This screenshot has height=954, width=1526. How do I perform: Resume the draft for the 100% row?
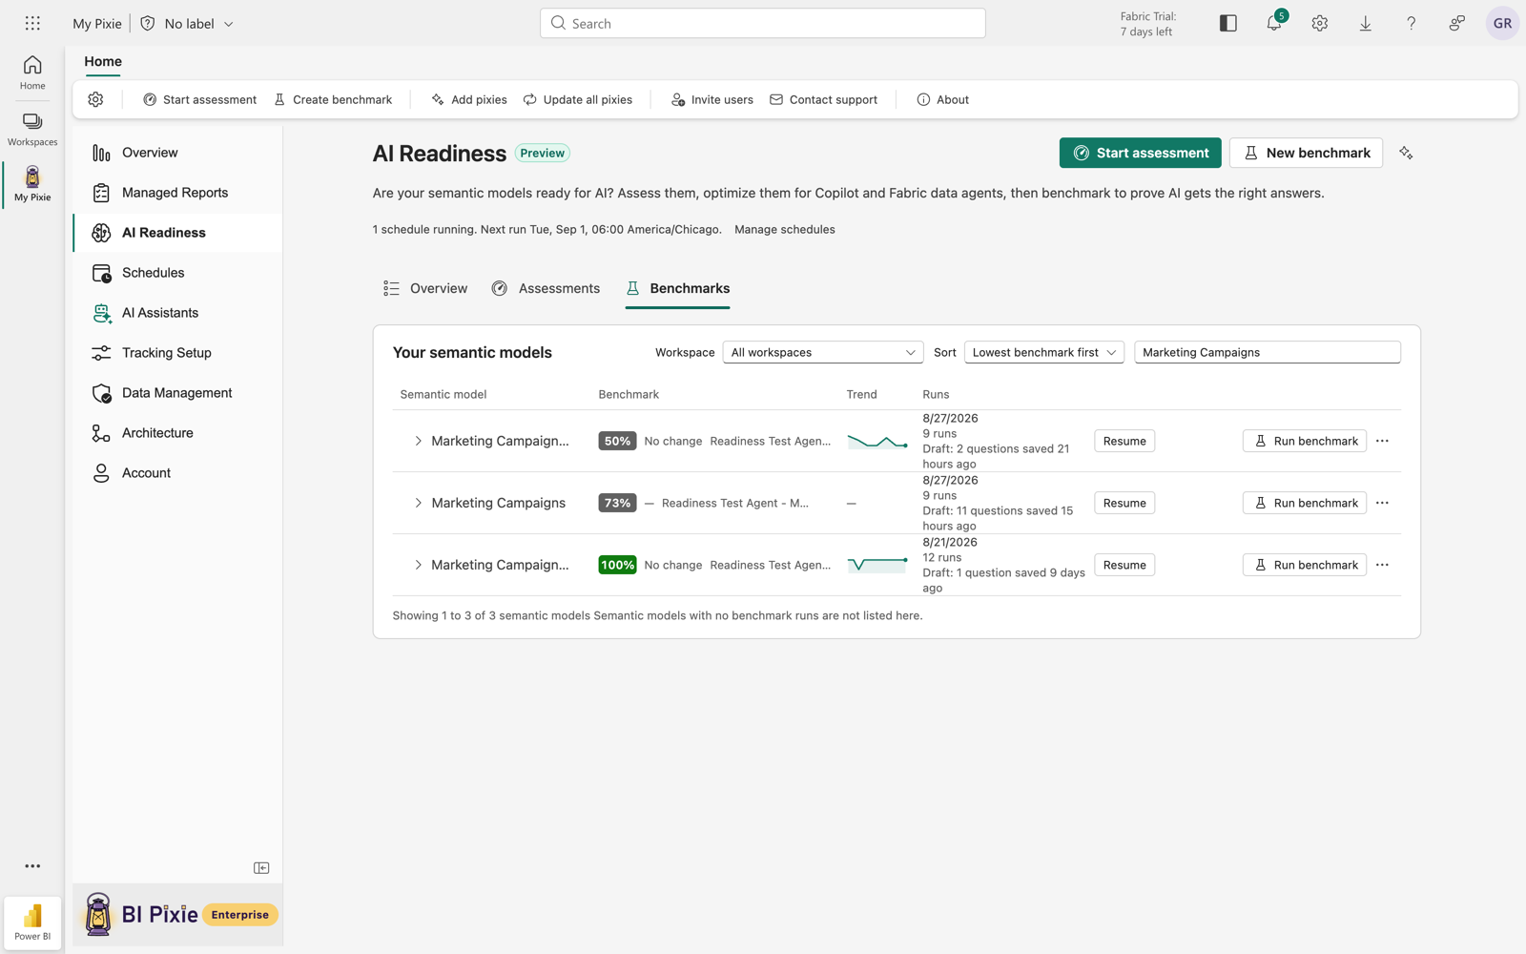(1124, 565)
